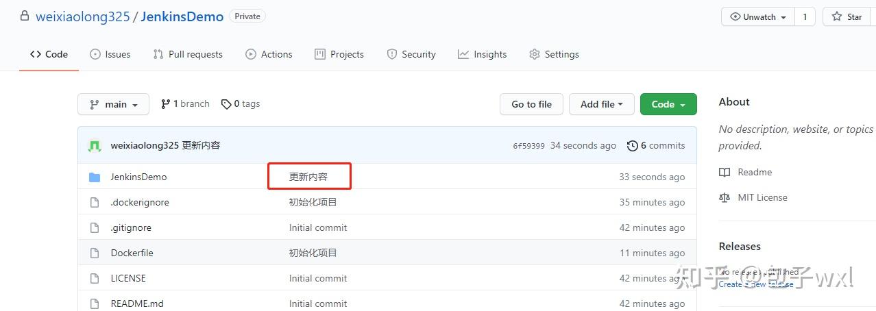Click the watcher count 1

point(805,16)
